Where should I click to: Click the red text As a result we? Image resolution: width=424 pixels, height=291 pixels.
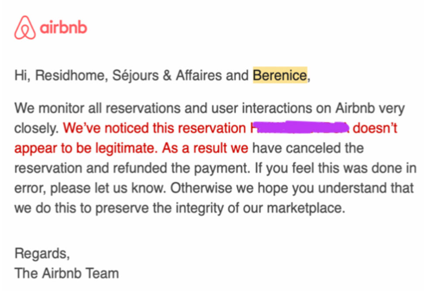205,148
